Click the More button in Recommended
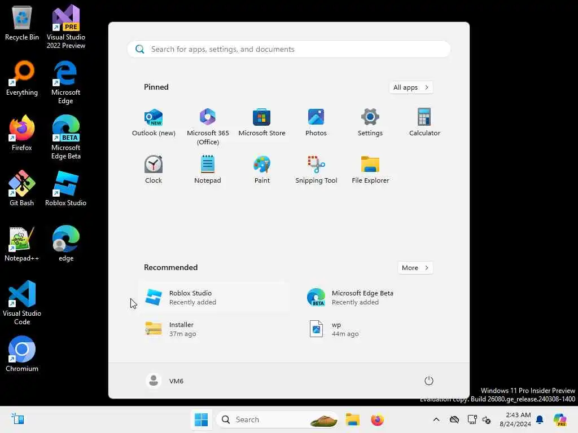This screenshot has height=433, width=578. 415,268
